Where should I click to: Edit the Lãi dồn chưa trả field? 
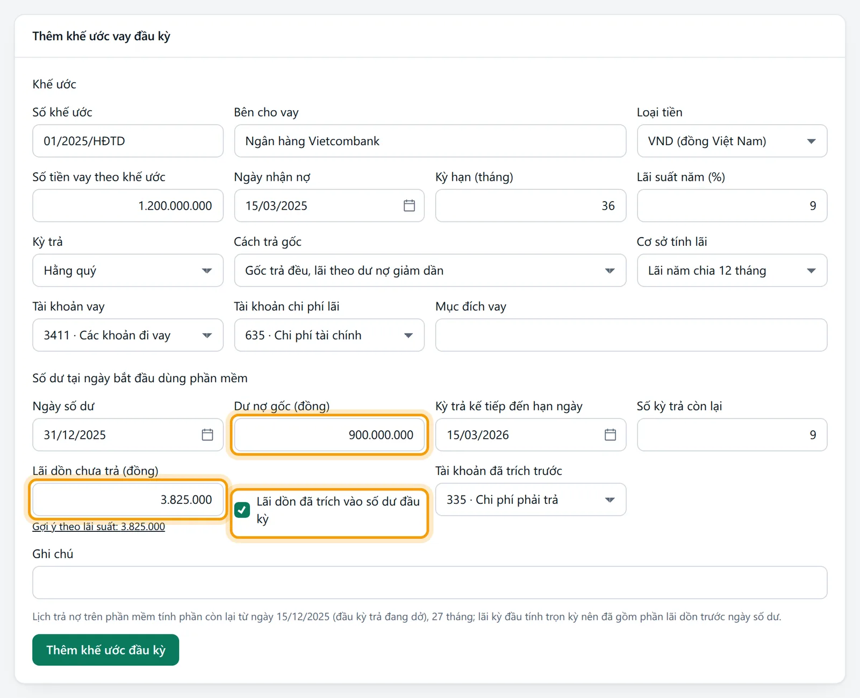point(128,500)
